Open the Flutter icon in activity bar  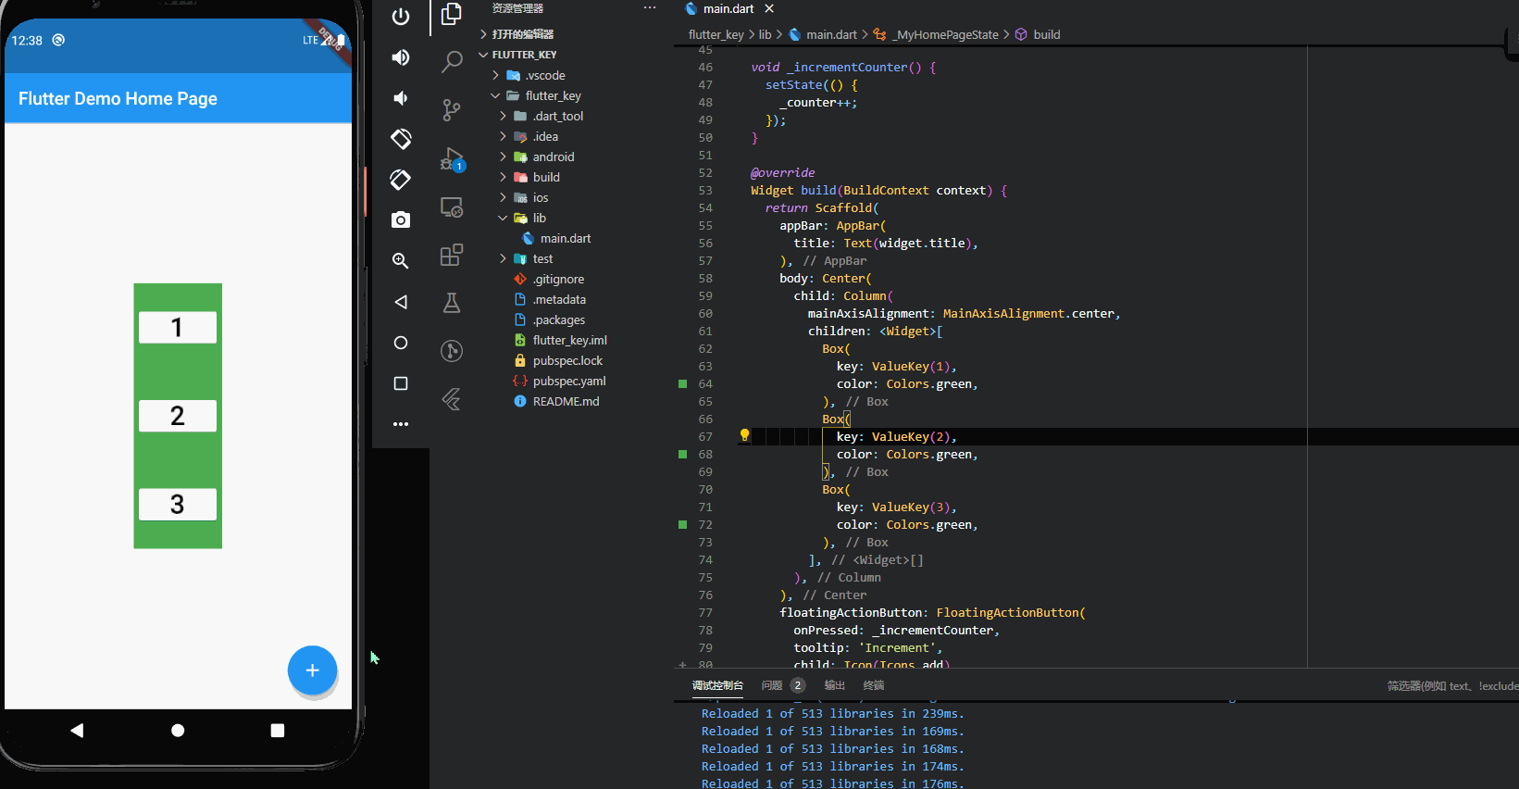(452, 399)
